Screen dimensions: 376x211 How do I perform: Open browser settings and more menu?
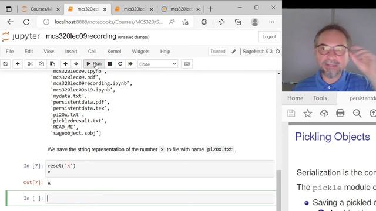(271, 22)
